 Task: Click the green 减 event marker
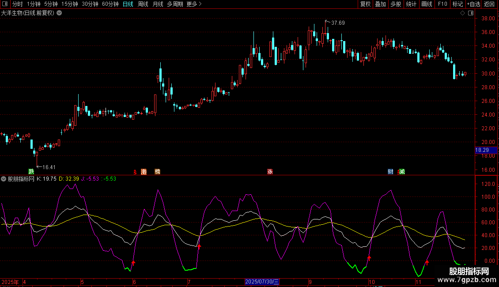[x=401, y=171]
